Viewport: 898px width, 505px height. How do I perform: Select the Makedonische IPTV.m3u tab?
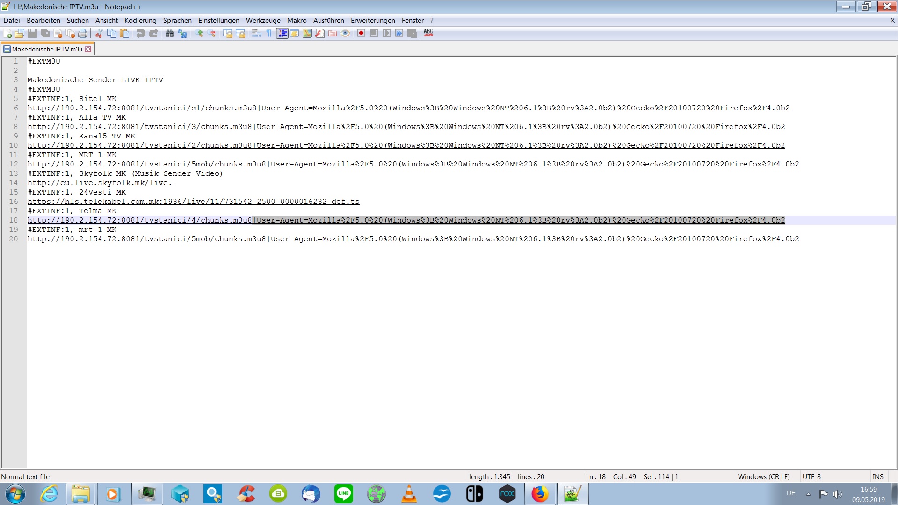click(47, 49)
